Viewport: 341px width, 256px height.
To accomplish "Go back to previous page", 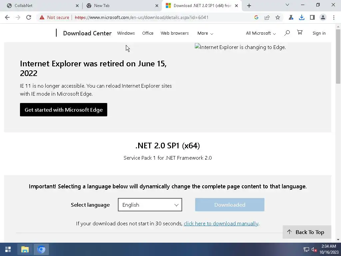I will 7,17.
